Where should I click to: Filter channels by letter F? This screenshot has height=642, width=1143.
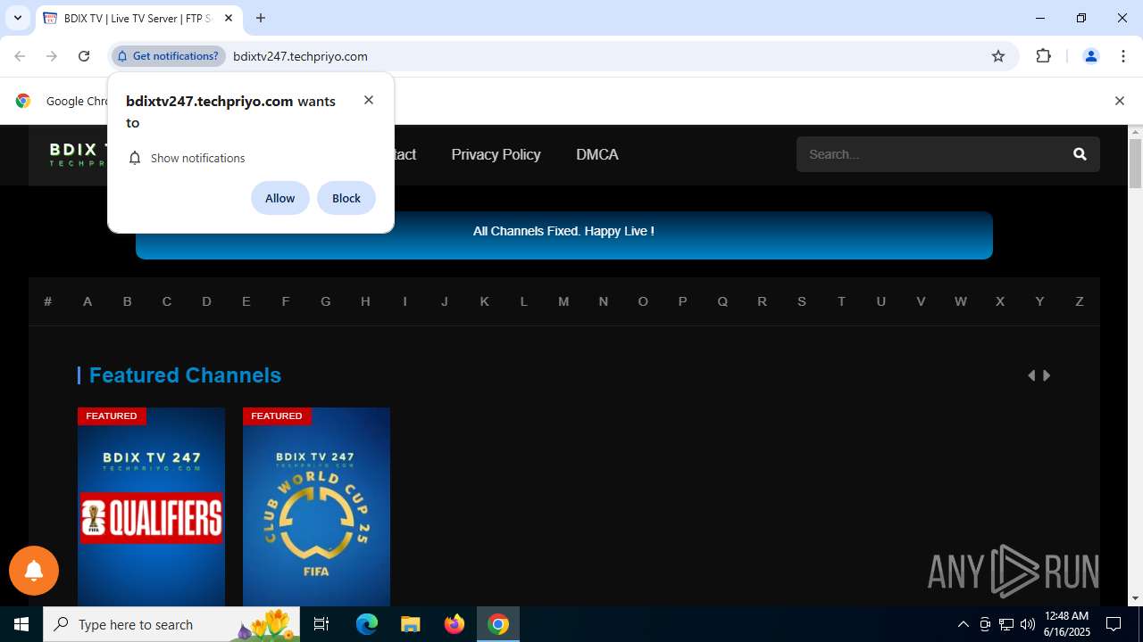pos(286,301)
